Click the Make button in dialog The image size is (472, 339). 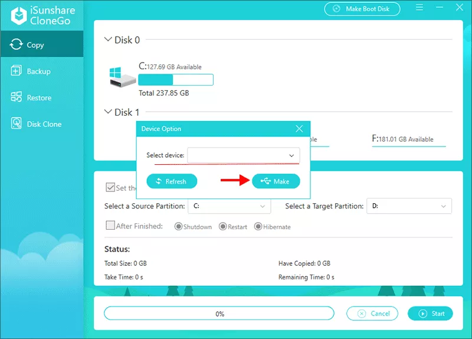pos(276,181)
